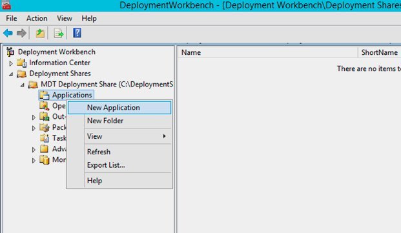Image resolution: width=401 pixels, height=233 pixels.
Task: Click the Advanced Configuration folder icon
Action: click(x=45, y=148)
